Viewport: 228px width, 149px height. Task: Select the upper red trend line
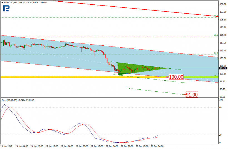point(135,8)
